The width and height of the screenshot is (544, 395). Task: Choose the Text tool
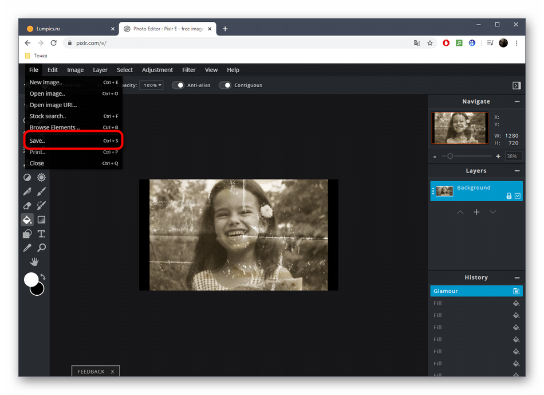point(42,234)
